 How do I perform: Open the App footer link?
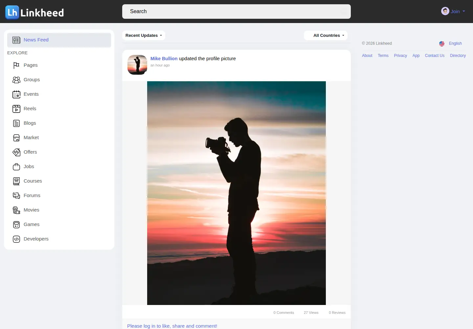click(x=416, y=56)
